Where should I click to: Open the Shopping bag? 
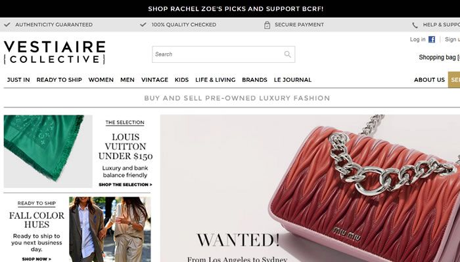(439, 58)
